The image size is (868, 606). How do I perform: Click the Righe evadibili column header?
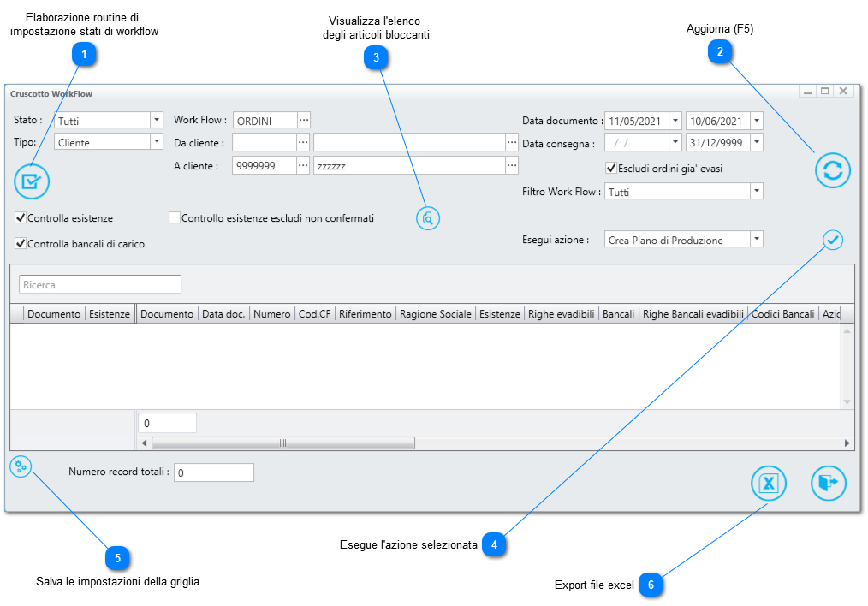click(562, 314)
